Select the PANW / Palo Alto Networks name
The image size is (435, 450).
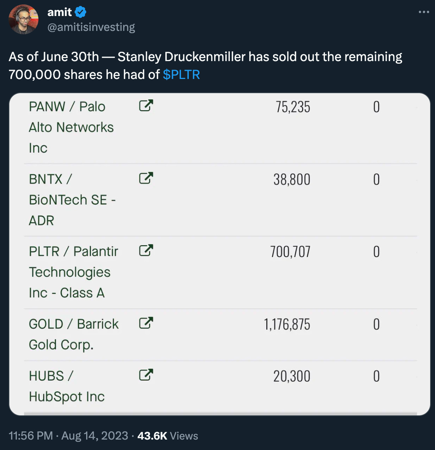click(x=71, y=127)
